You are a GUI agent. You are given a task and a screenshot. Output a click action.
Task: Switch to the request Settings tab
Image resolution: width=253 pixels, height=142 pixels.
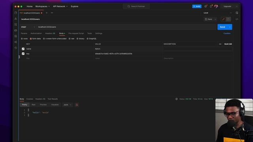(99, 33)
